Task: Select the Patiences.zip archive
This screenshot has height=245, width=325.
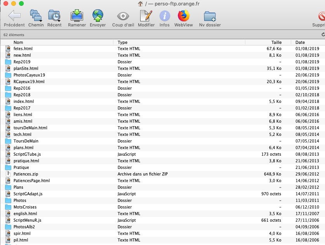Action: coord(26,174)
